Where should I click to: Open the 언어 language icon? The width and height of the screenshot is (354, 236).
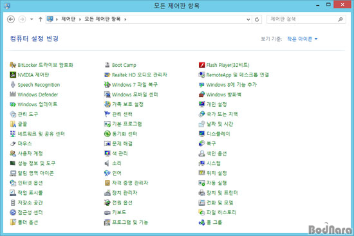tap(107, 173)
